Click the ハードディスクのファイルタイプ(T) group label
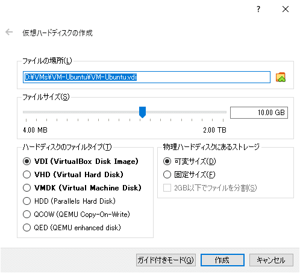Screen dimensions: 300x273 click(x=67, y=147)
